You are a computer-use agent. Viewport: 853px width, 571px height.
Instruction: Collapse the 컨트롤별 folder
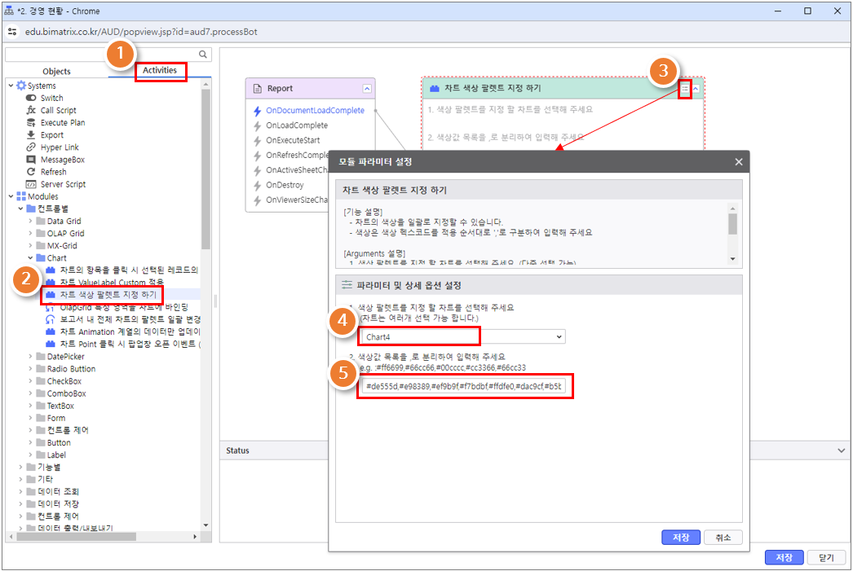coord(20,209)
